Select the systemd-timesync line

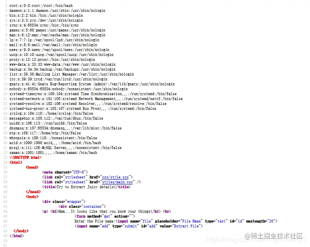click(x=93, y=94)
